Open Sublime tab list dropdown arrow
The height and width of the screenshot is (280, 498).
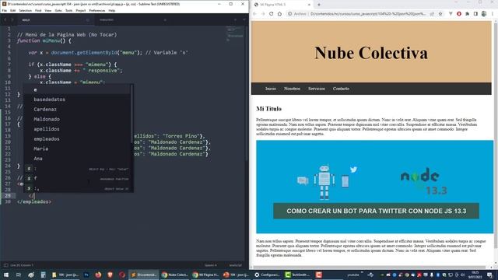[244, 19]
